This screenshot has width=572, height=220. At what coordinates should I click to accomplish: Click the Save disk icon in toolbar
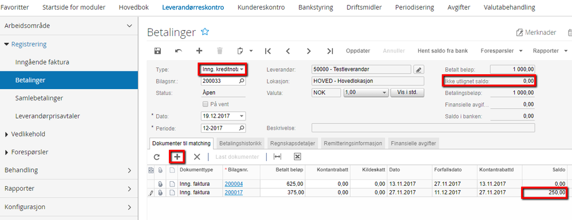click(157, 51)
